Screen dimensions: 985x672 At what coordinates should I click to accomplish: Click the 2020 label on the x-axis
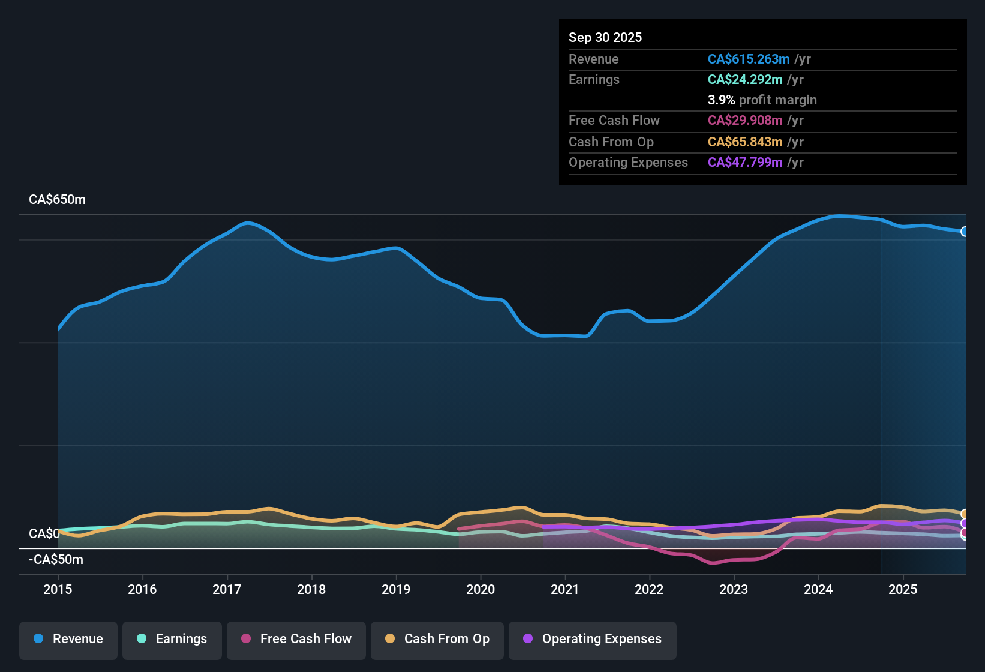[x=480, y=590]
